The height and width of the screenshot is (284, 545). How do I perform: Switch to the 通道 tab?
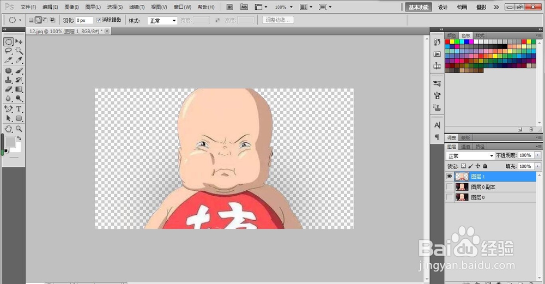point(466,147)
